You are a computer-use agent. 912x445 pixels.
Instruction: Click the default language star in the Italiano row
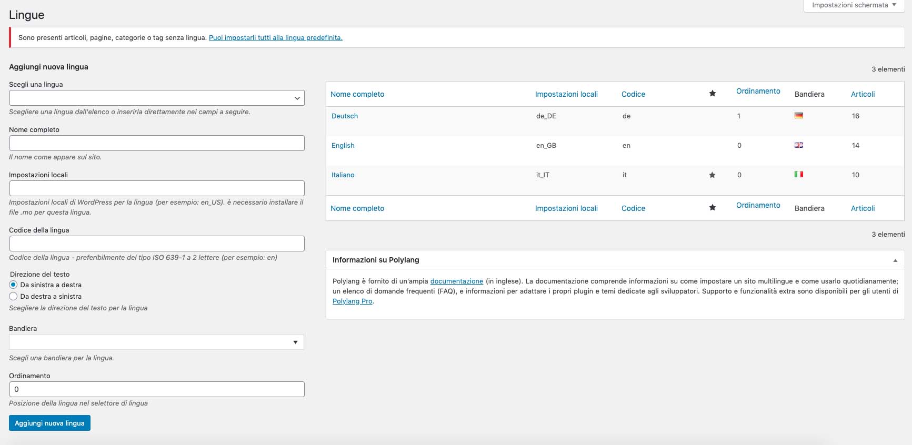(x=712, y=175)
